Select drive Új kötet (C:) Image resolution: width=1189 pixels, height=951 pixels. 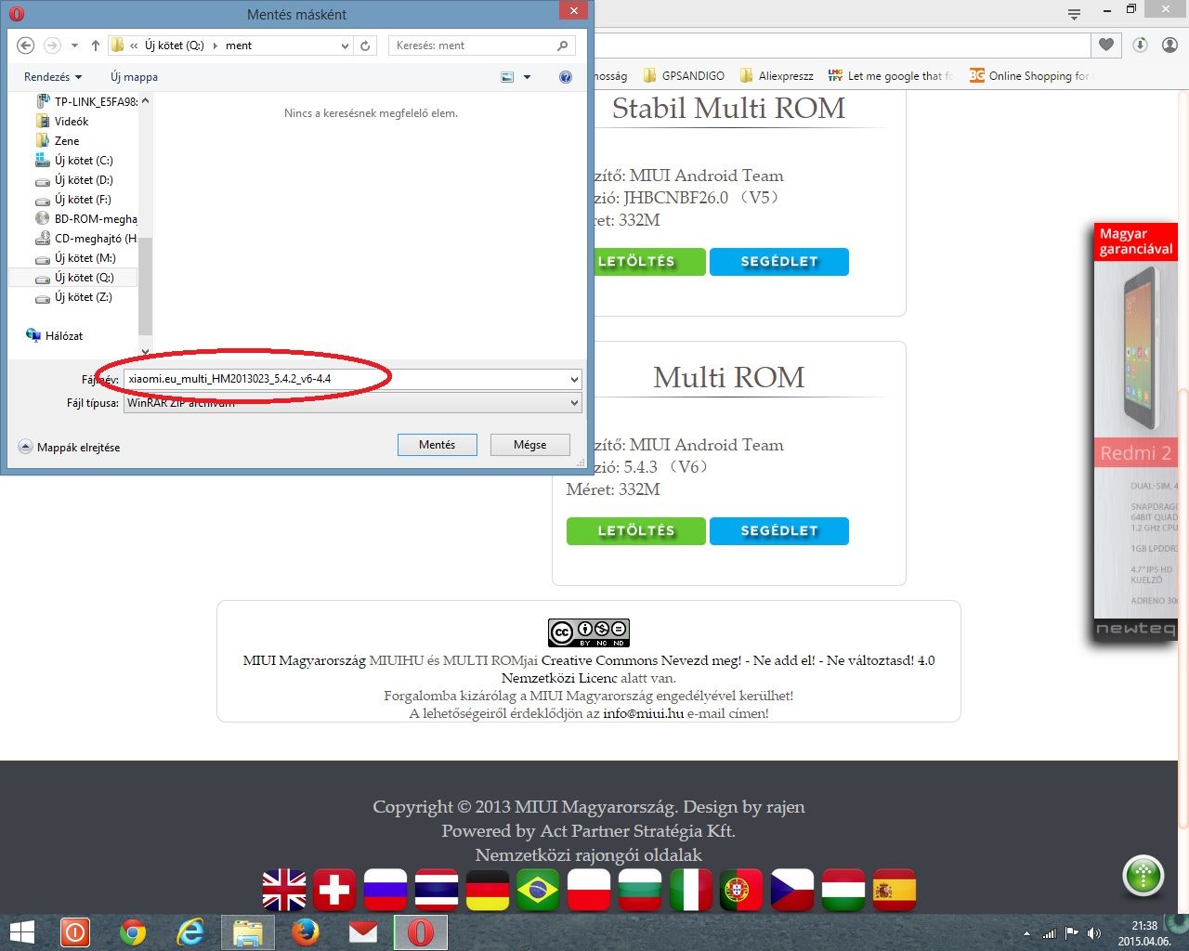74,160
